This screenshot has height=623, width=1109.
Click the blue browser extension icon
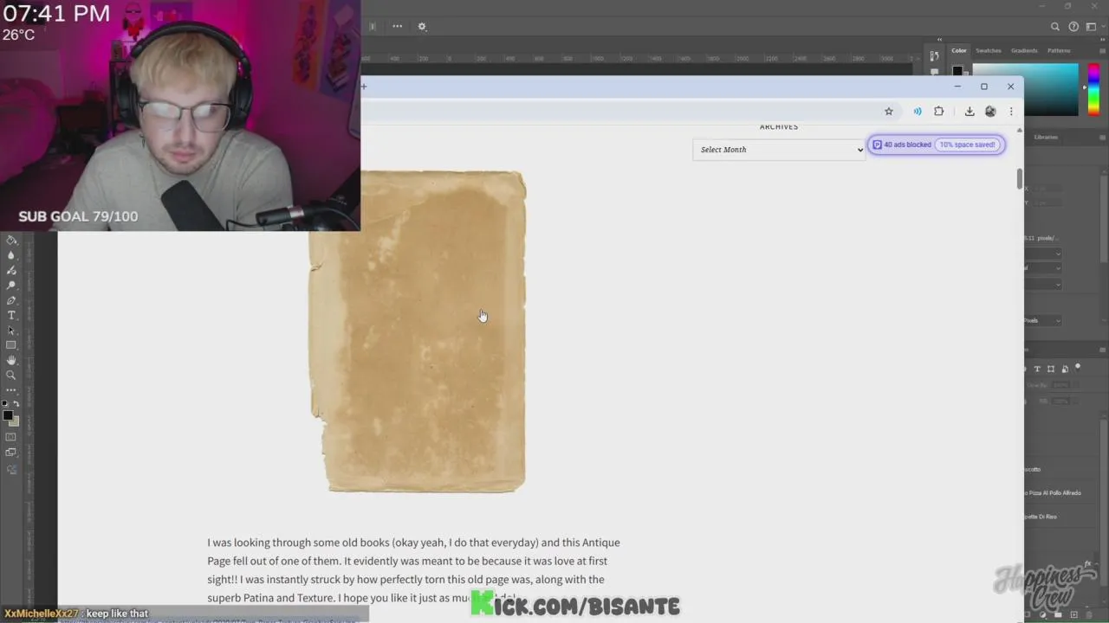point(918,111)
